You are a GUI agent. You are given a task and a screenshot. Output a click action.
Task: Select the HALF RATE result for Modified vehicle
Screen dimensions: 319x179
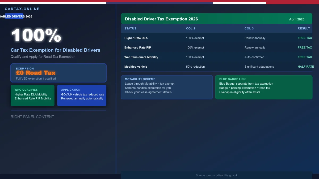pyautogui.click(x=306, y=67)
